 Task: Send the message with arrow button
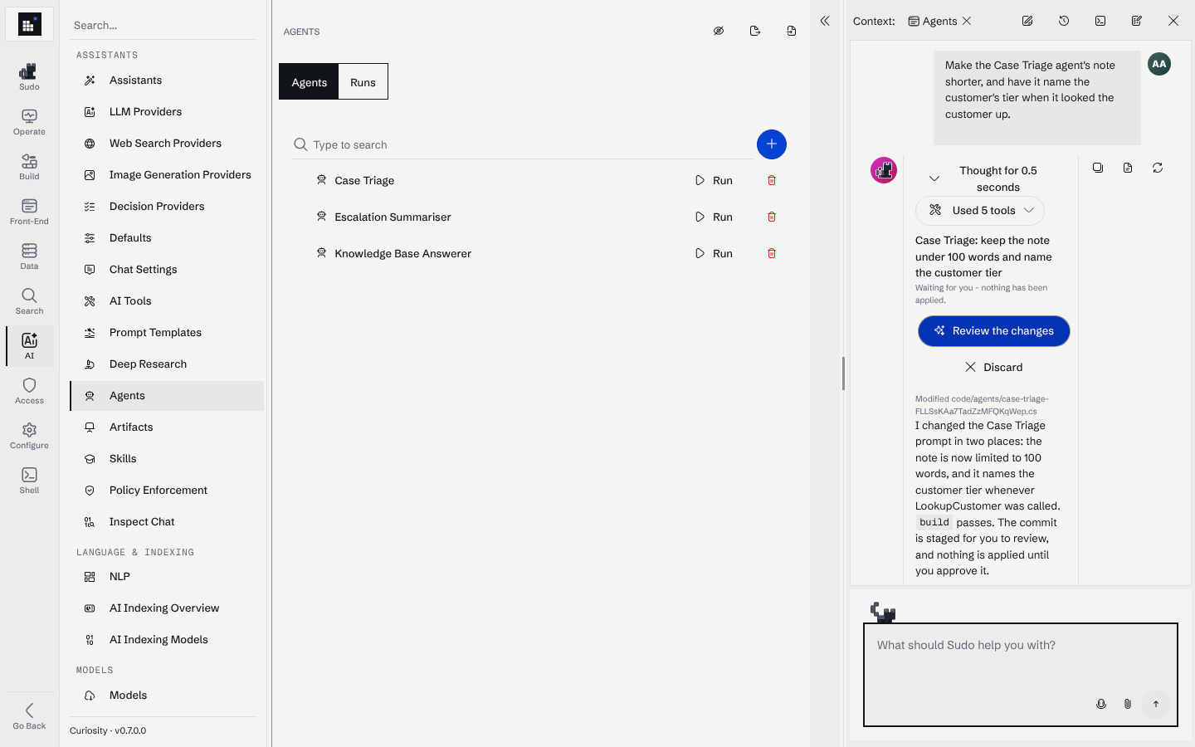click(1156, 704)
